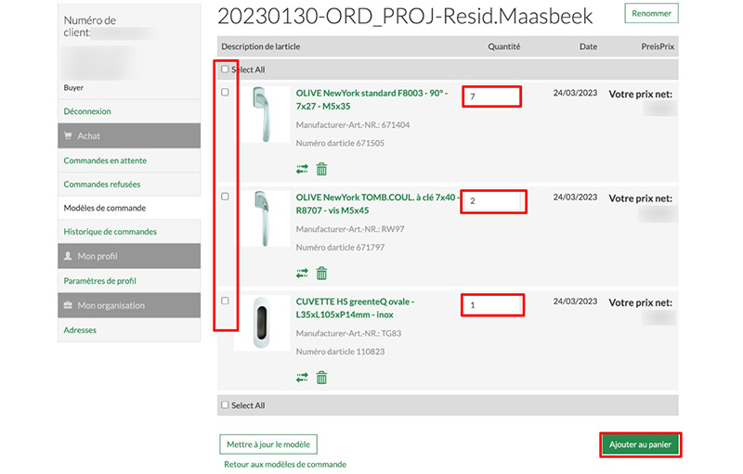Screen dimensions: 743x474
Task: Open CUVETTE HS product thumbnail image
Action: point(262,322)
